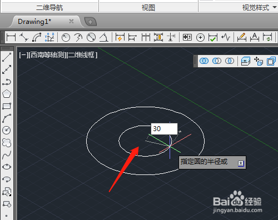Open a new drawing tab
Image resolution: width=278 pixels, height=220 pixels.
click(x=90, y=22)
